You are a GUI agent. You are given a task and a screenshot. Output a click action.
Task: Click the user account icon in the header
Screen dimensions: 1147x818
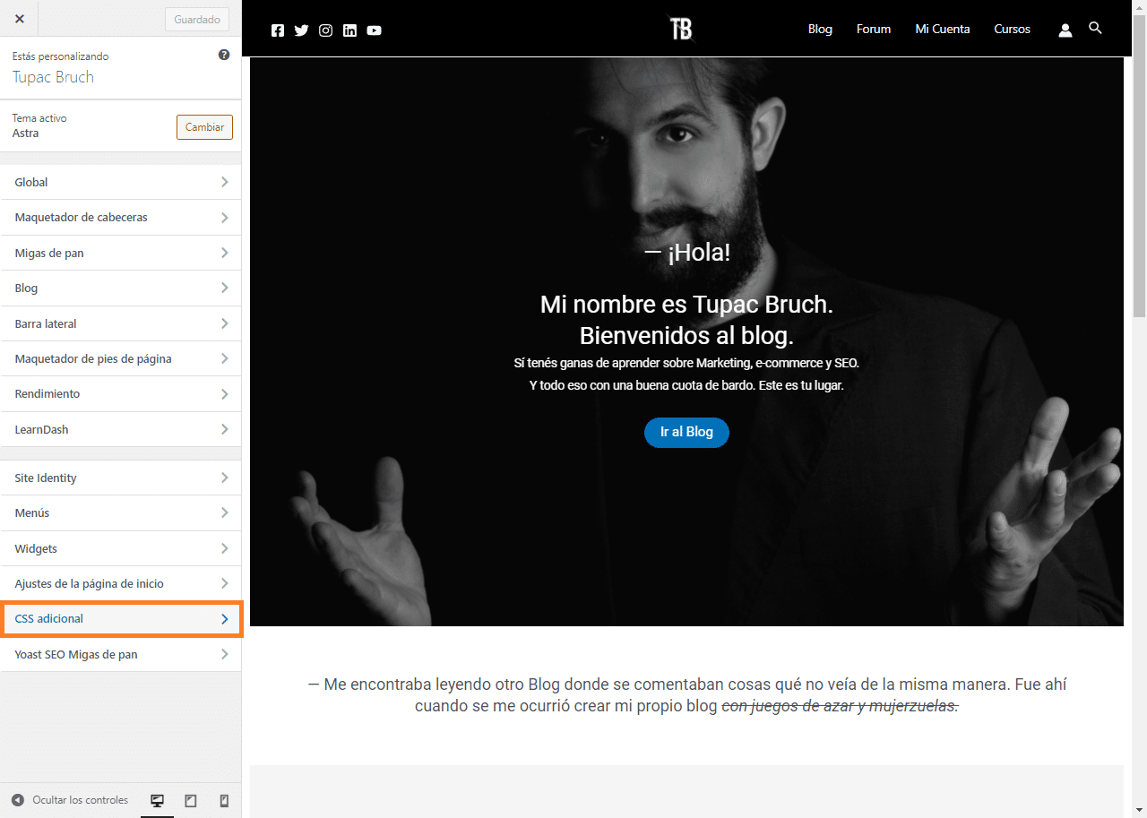point(1065,30)
